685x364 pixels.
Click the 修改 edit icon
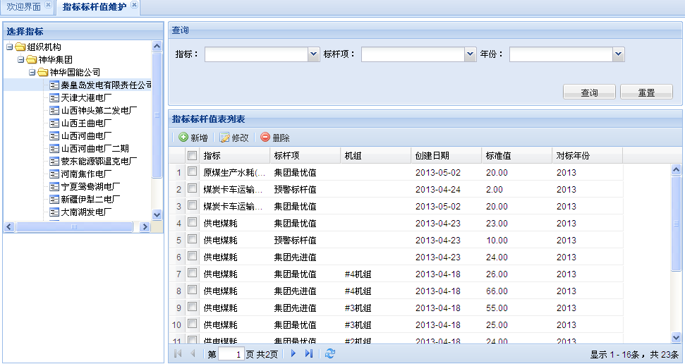coord(225,138)
